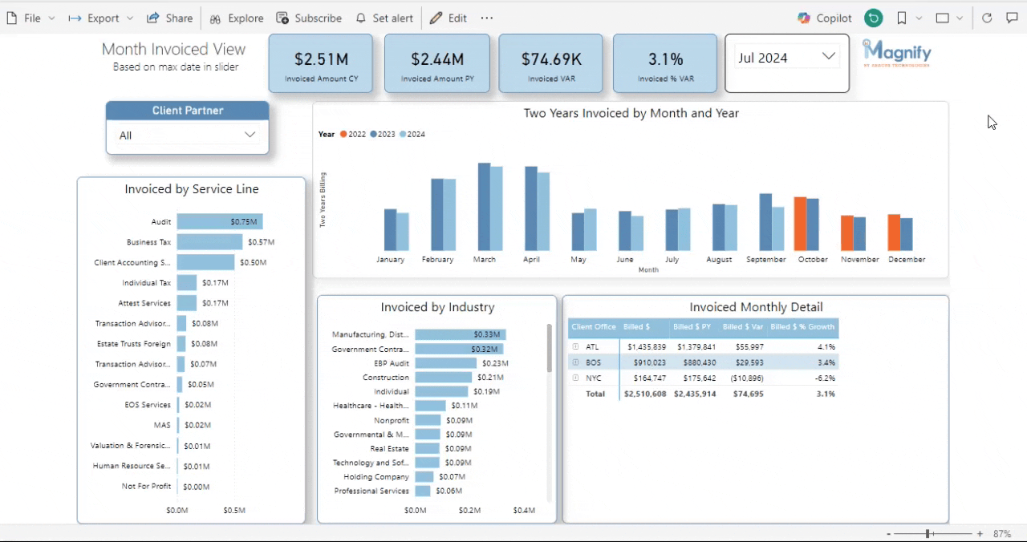The height and width of the screenshot is (542, 1027).
Task: Click the Copilot icon in toolbar
Action: pyautogui.click(x=804, y=18)
